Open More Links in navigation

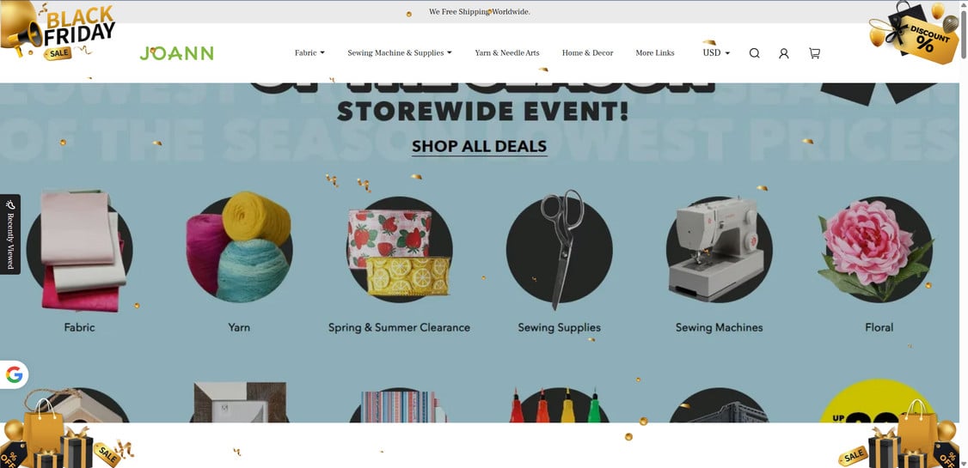pyautogui.click(x=655, y=53)
